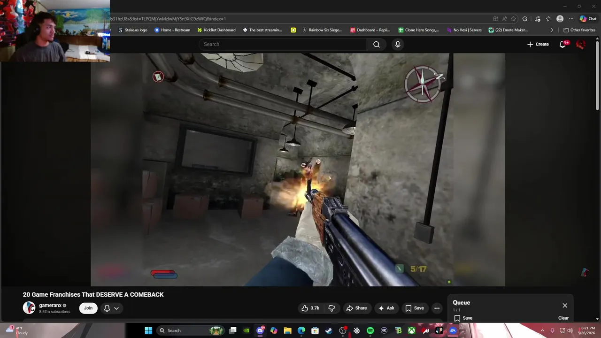Start voice search with microphone icon
This screenshot has height=338, width=601.
(398, 44)
